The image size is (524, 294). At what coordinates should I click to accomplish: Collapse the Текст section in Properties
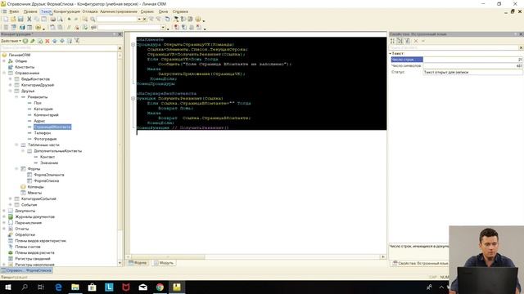click(x=391, y=53)
